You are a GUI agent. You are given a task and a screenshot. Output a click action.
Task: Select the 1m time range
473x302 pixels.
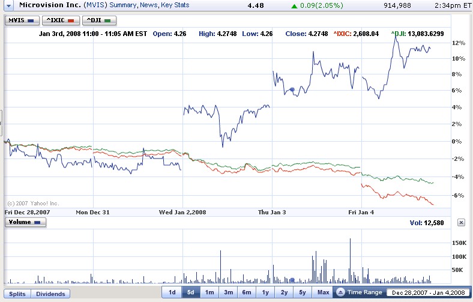pyautogui.click(x=209, y=292)
